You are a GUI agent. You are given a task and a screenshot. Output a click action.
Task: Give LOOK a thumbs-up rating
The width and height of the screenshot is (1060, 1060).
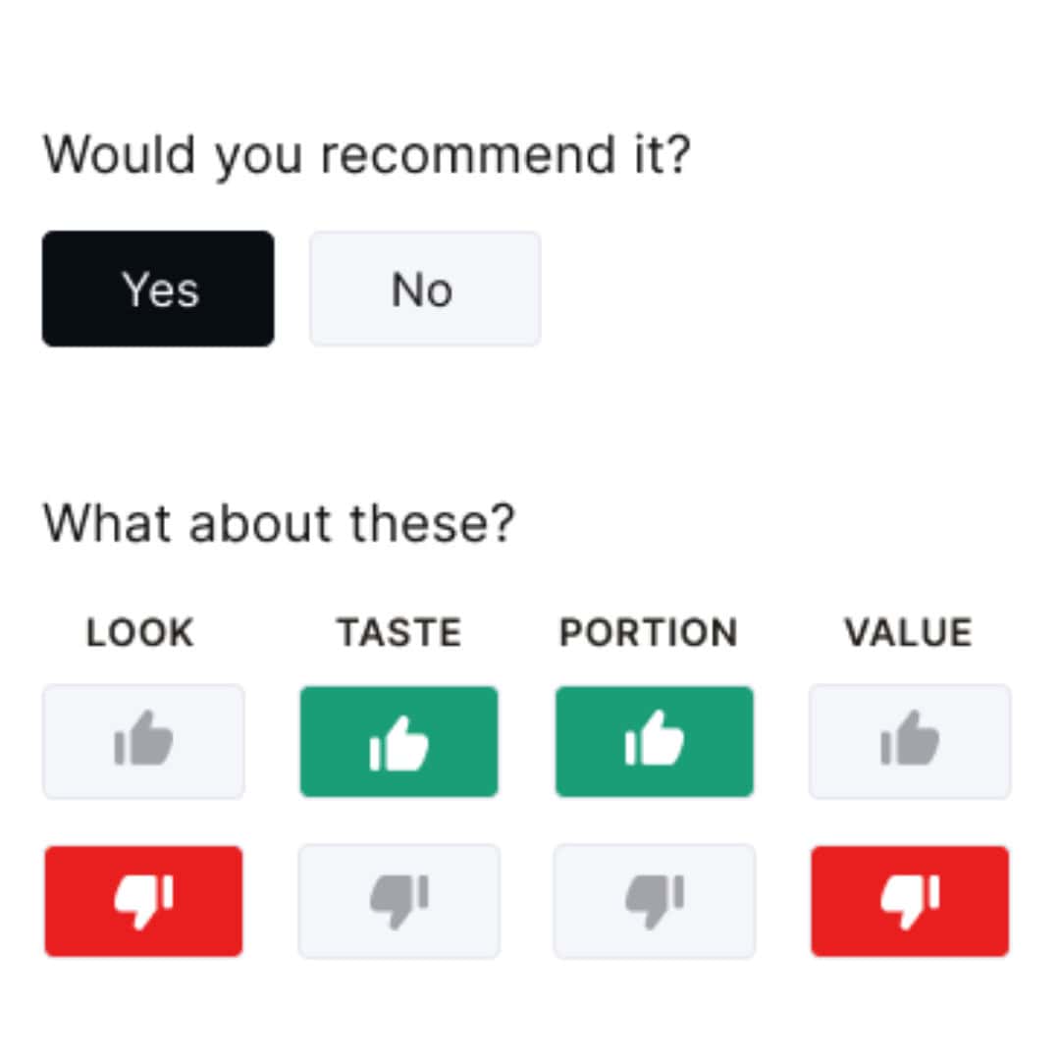click(x=143, y=742)
